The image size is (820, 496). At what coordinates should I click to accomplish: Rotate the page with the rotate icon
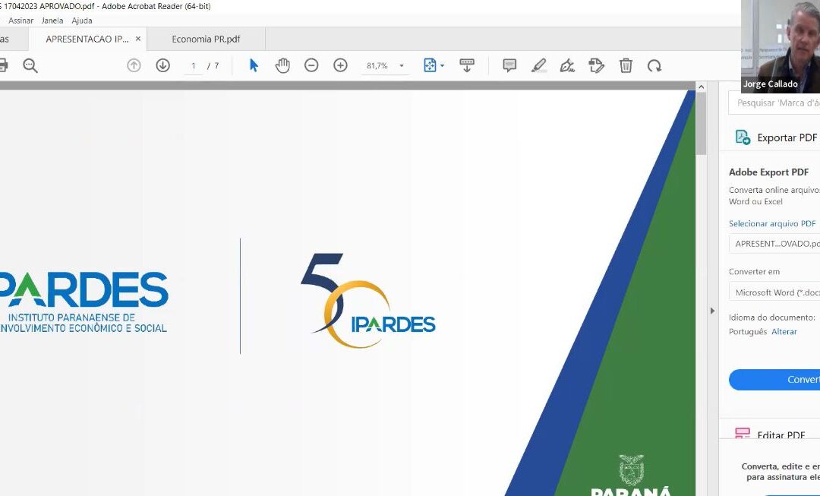(x=654, y=65)
